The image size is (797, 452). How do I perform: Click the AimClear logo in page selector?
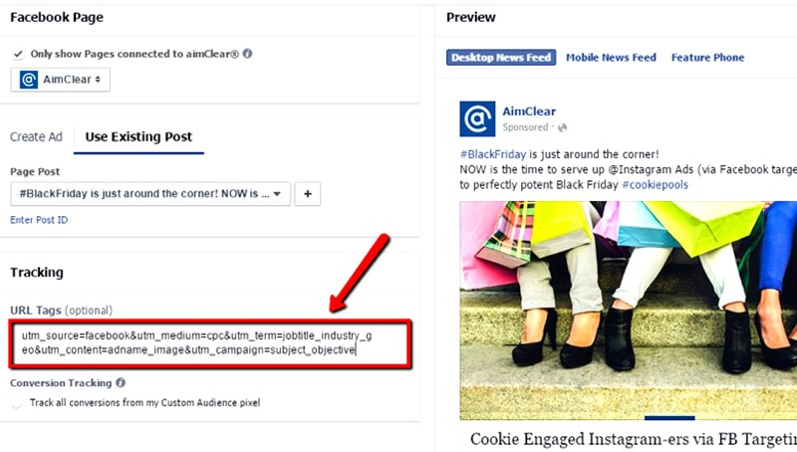pos(29,80)
